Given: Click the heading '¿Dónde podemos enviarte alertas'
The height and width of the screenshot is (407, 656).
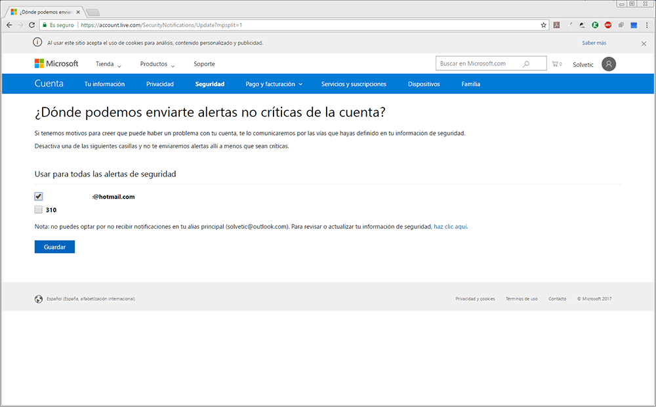Looking at the screenshot, I should click(210, 112).
